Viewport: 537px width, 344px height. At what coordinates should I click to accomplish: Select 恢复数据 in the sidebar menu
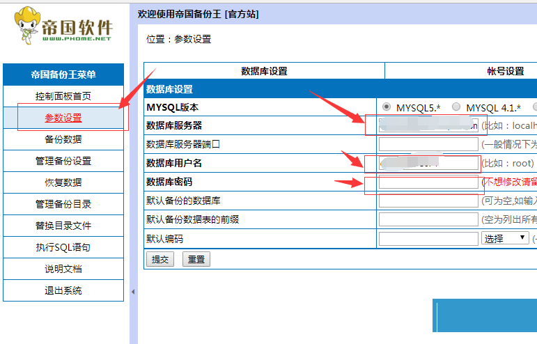point(63,182)
